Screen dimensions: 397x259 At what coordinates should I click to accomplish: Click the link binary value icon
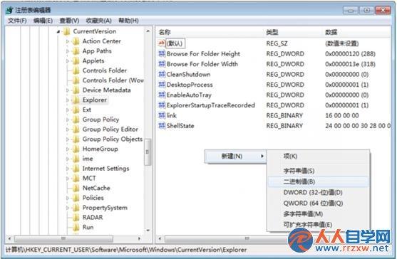(x=162, y=115)
